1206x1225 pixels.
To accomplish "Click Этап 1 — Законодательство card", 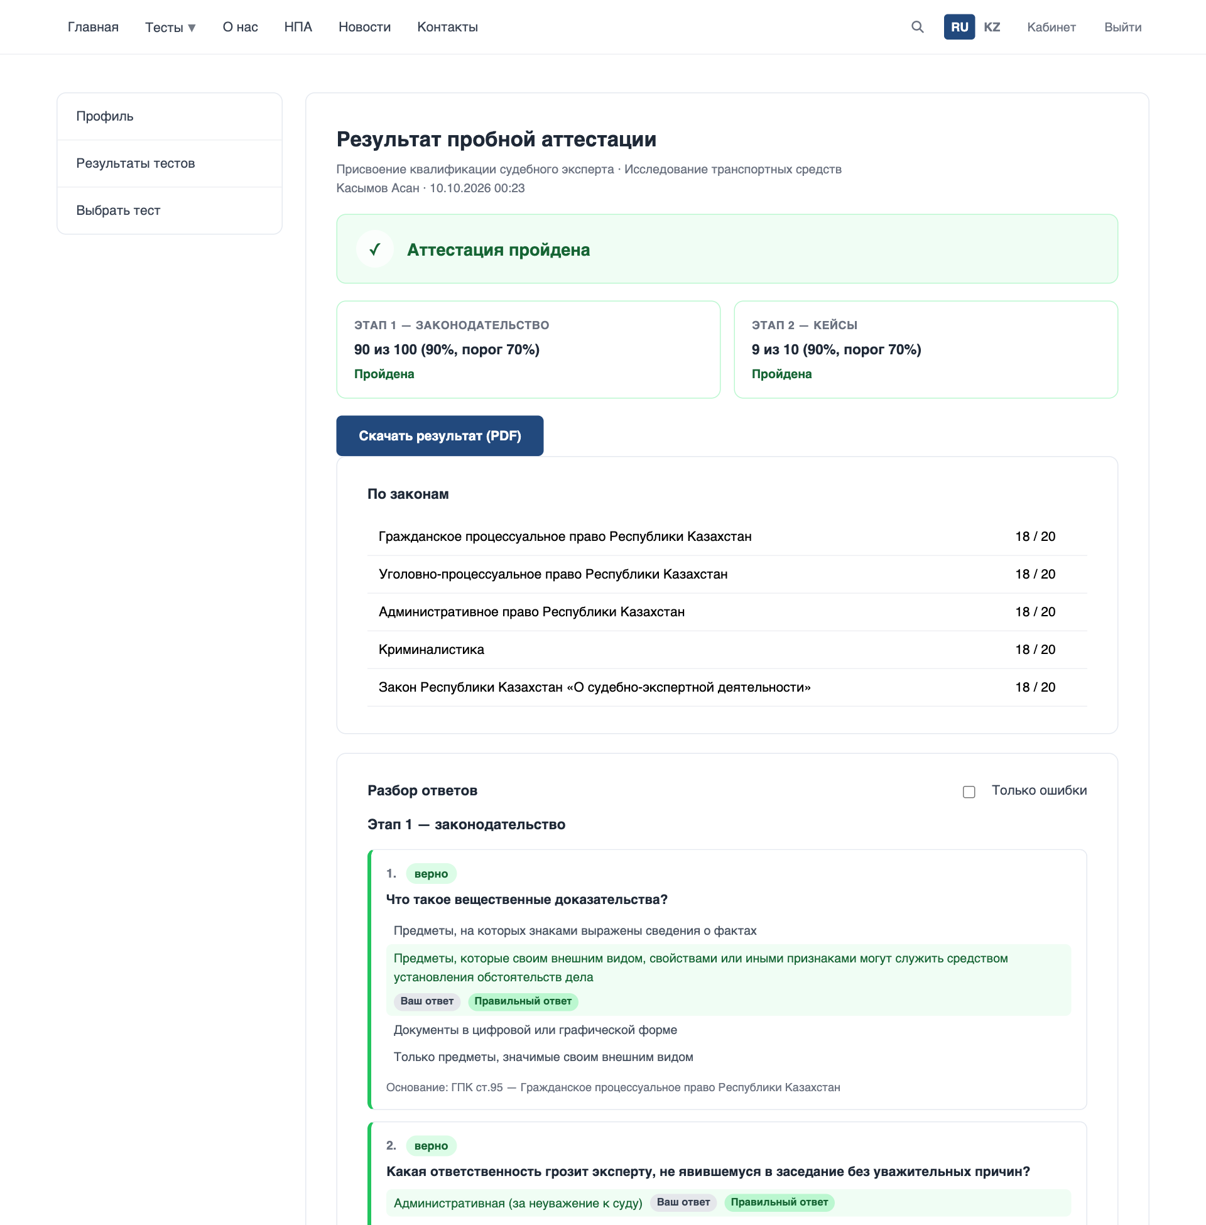I will [528, 350].
